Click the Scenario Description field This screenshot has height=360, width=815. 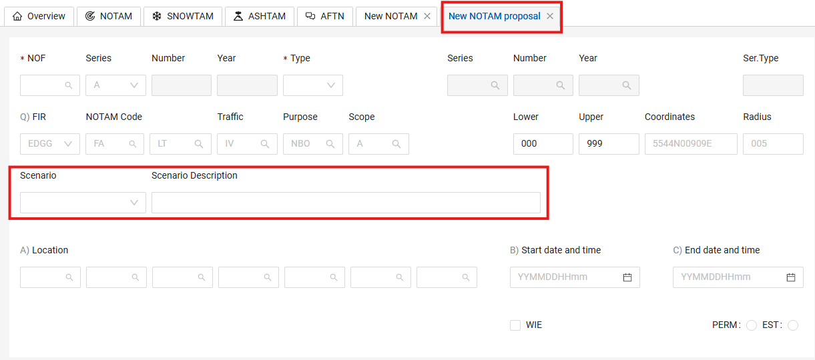(346, 203)
